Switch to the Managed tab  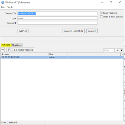coord(6,45)
